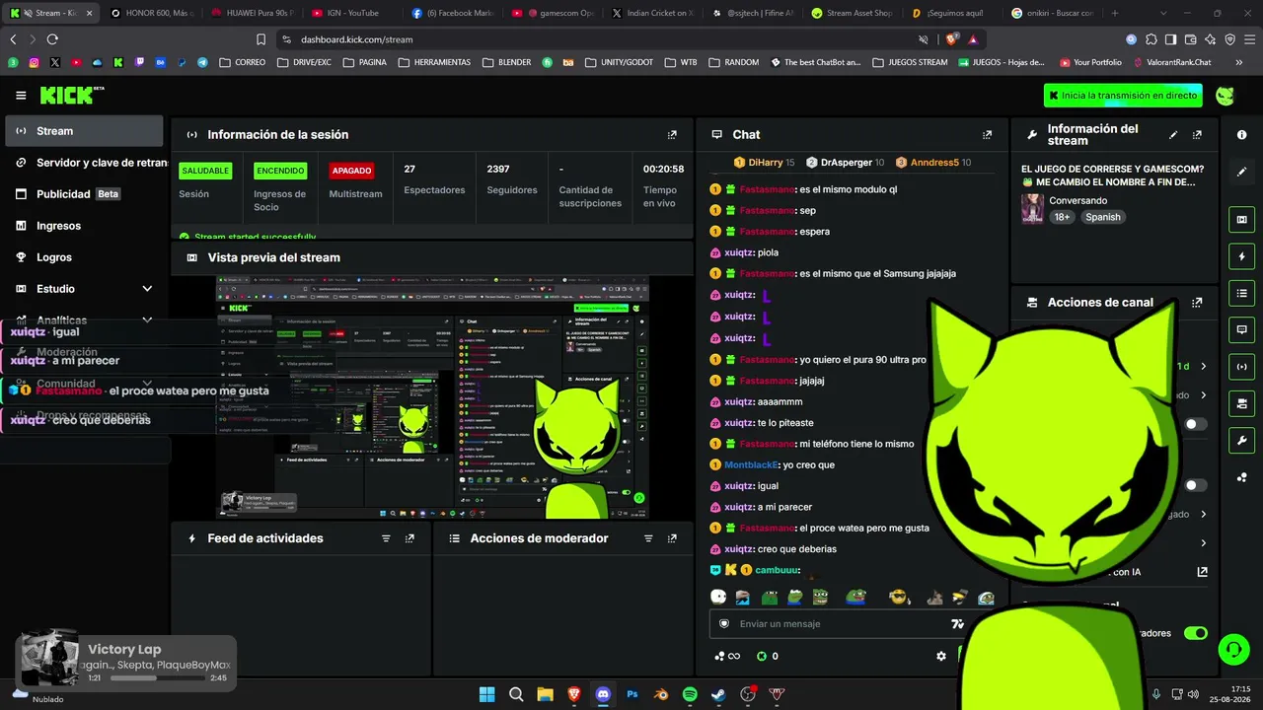Click DiHarry in chat leaderboard
The image size is (1263, 710).
point(766,163)
